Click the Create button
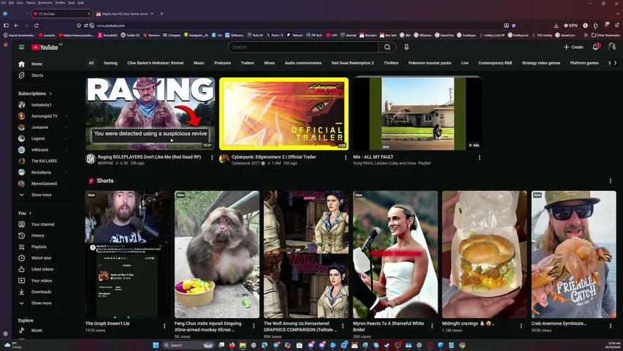The image size is (623, 351). 573,47
